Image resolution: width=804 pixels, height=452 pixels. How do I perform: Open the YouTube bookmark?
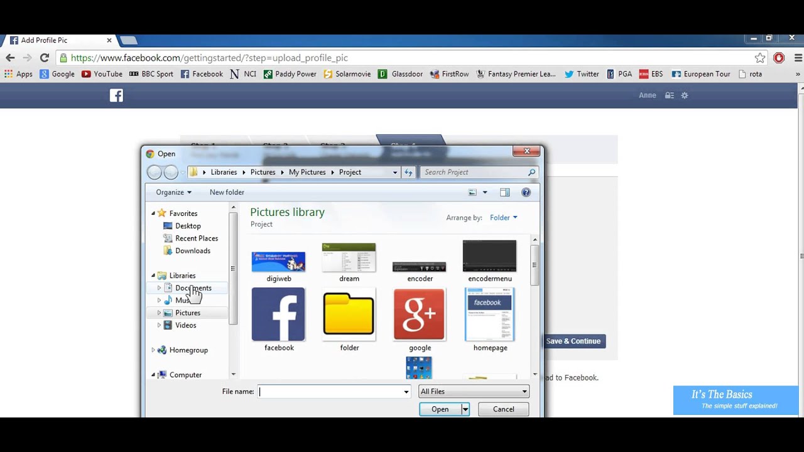(x=102, y=74)
